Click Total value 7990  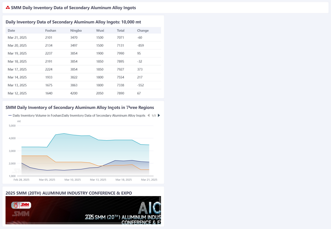(x=121, y=53)
